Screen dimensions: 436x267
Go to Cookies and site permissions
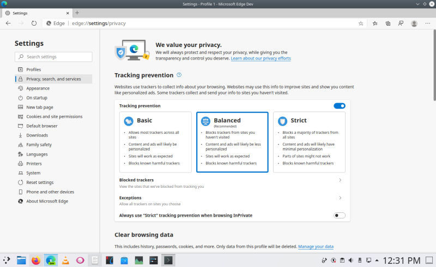point(53,116)
